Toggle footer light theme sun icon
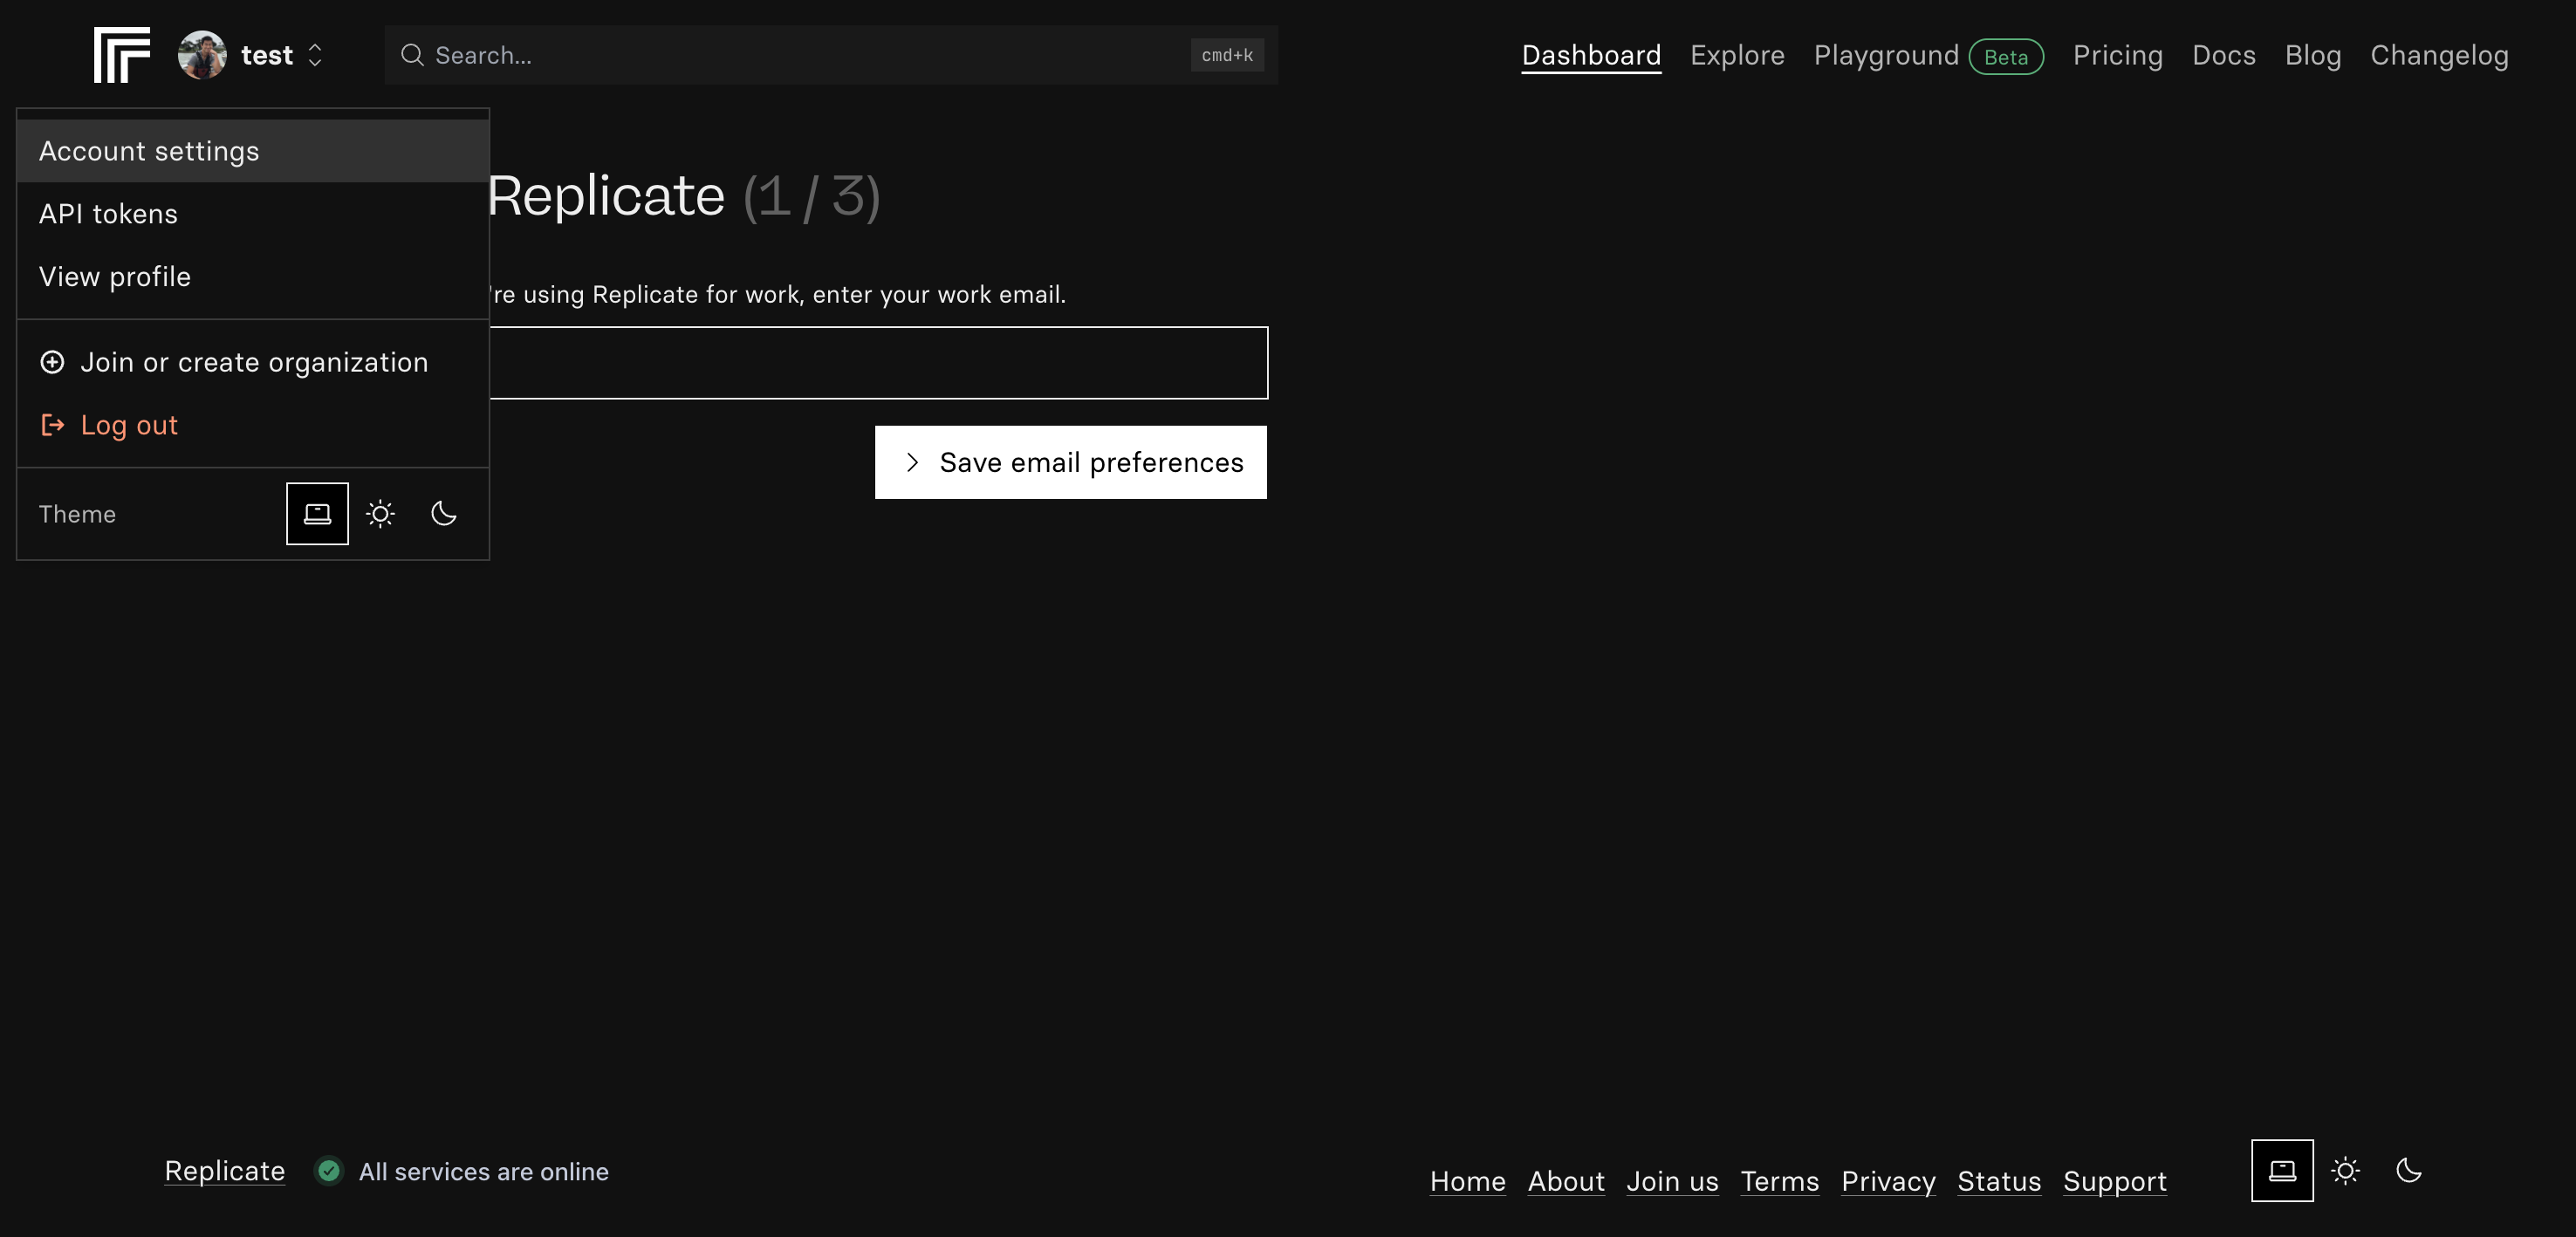 pyautogui.click(x=2344, y=1170)
